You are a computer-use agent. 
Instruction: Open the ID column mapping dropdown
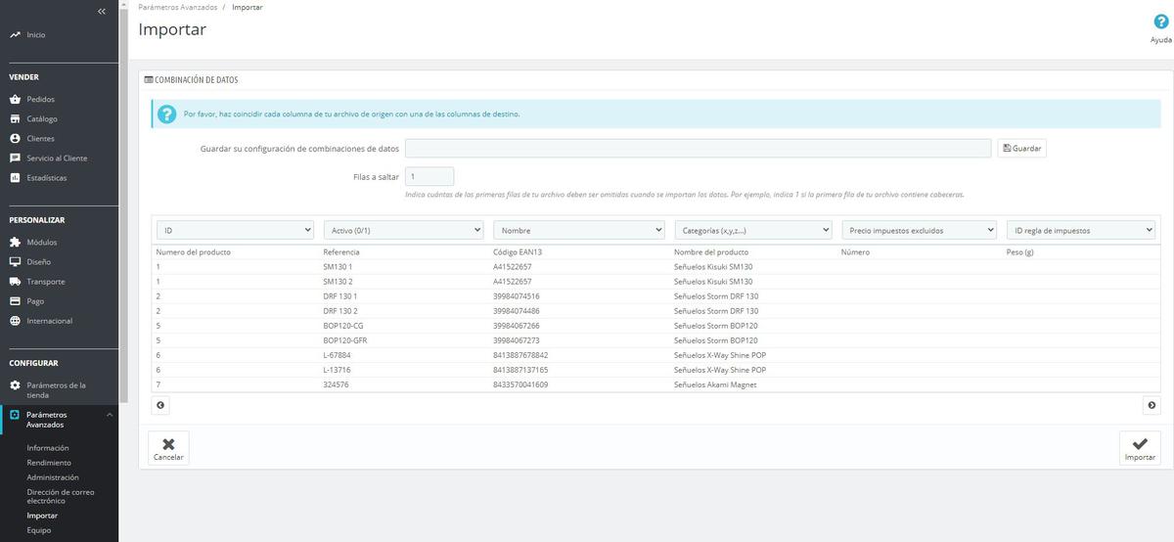pyautogui.click(x=235, y=230)
